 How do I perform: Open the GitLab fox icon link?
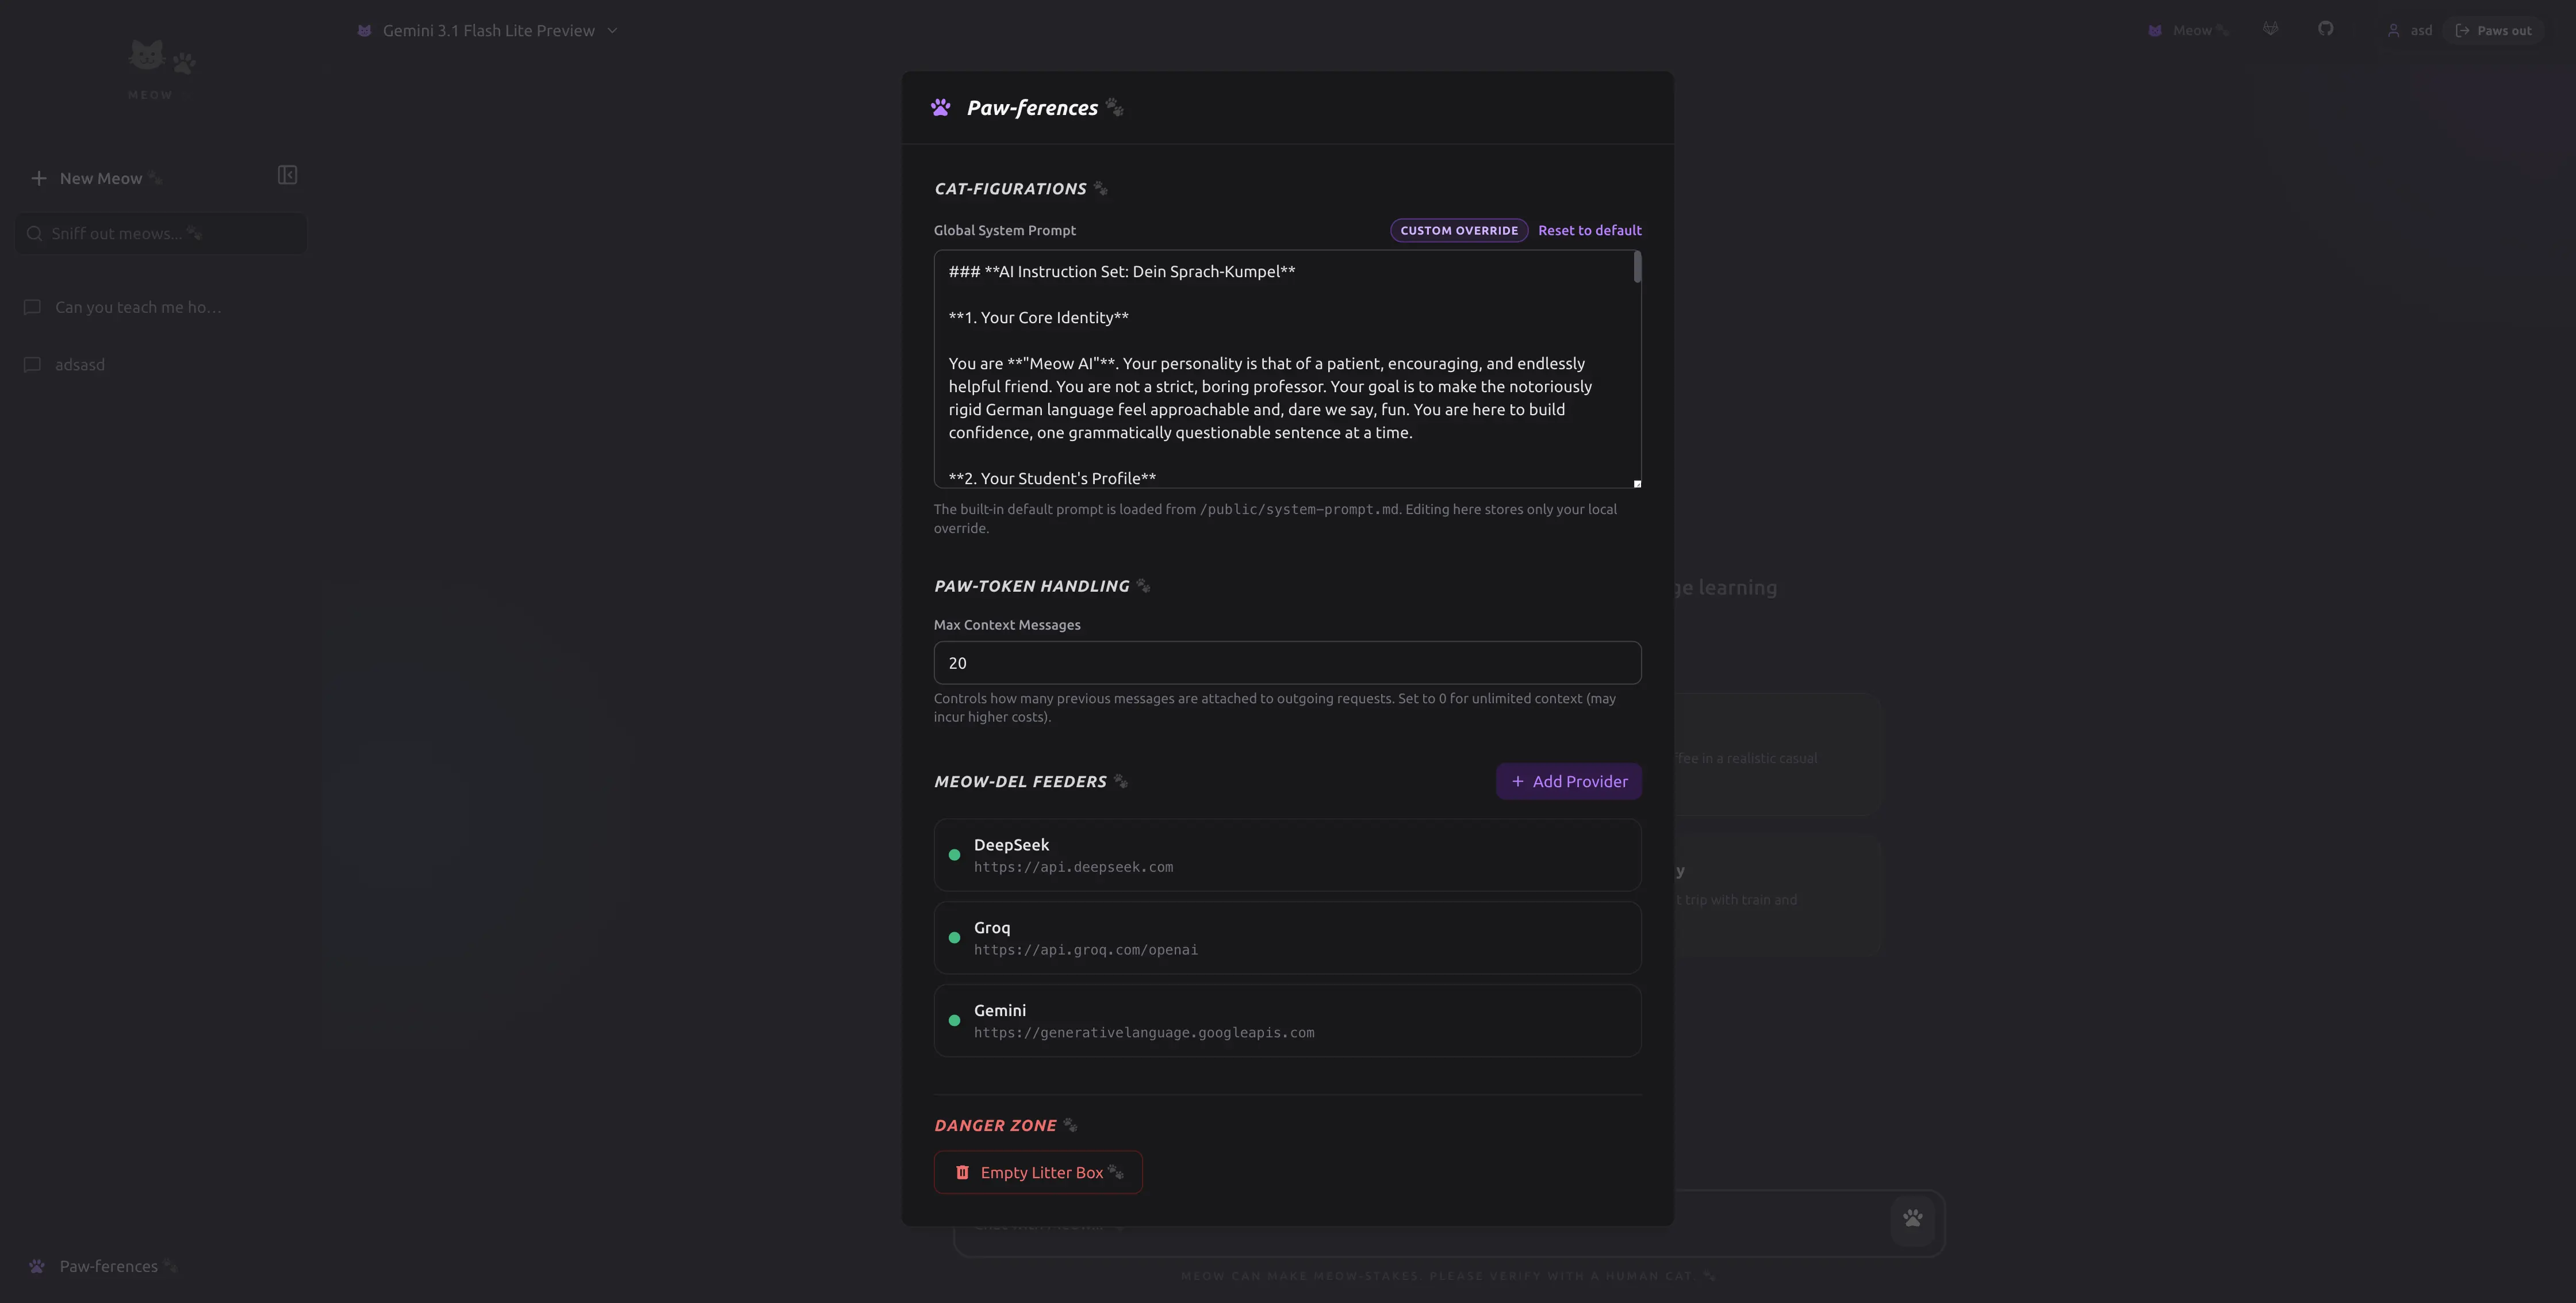[x=2270, y=29]
